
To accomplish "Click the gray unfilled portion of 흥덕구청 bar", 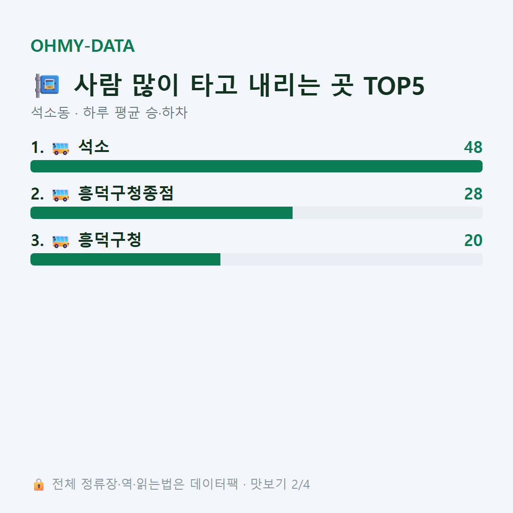I will (x=351, y=259).
